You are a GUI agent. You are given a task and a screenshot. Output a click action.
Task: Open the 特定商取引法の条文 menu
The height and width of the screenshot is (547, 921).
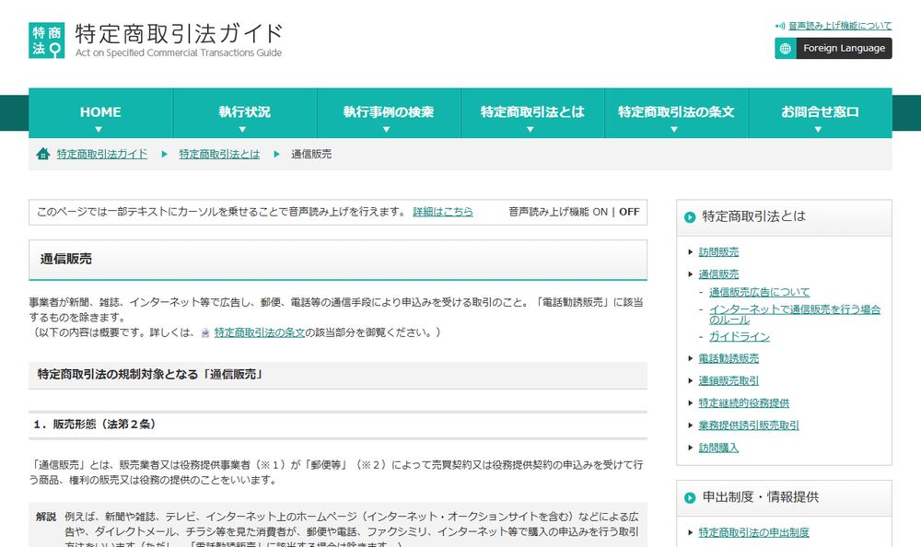(x=676, y=113)
